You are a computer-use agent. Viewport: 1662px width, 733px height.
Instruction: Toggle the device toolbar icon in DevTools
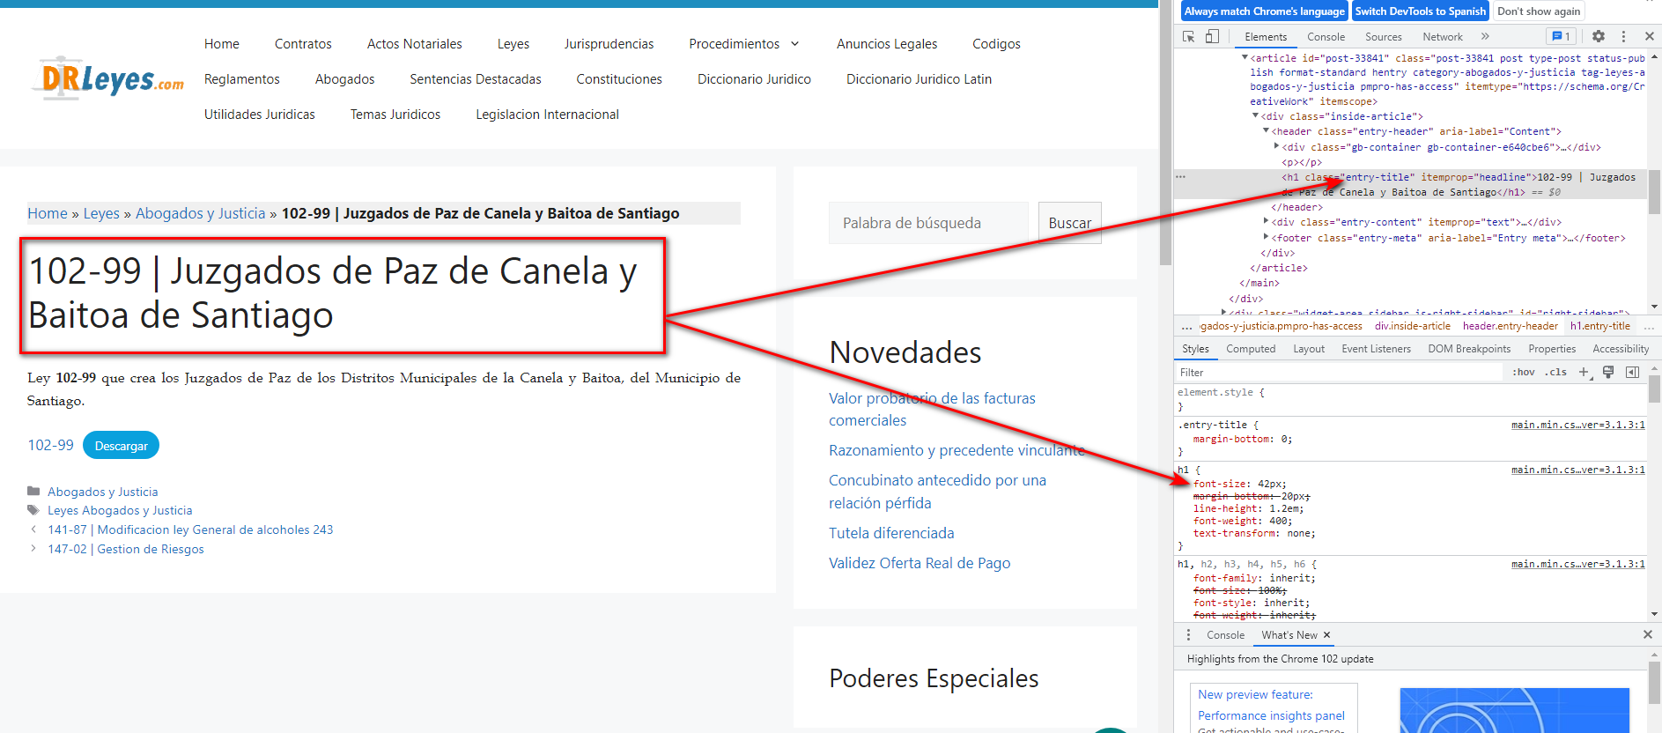click(1212, 36)
